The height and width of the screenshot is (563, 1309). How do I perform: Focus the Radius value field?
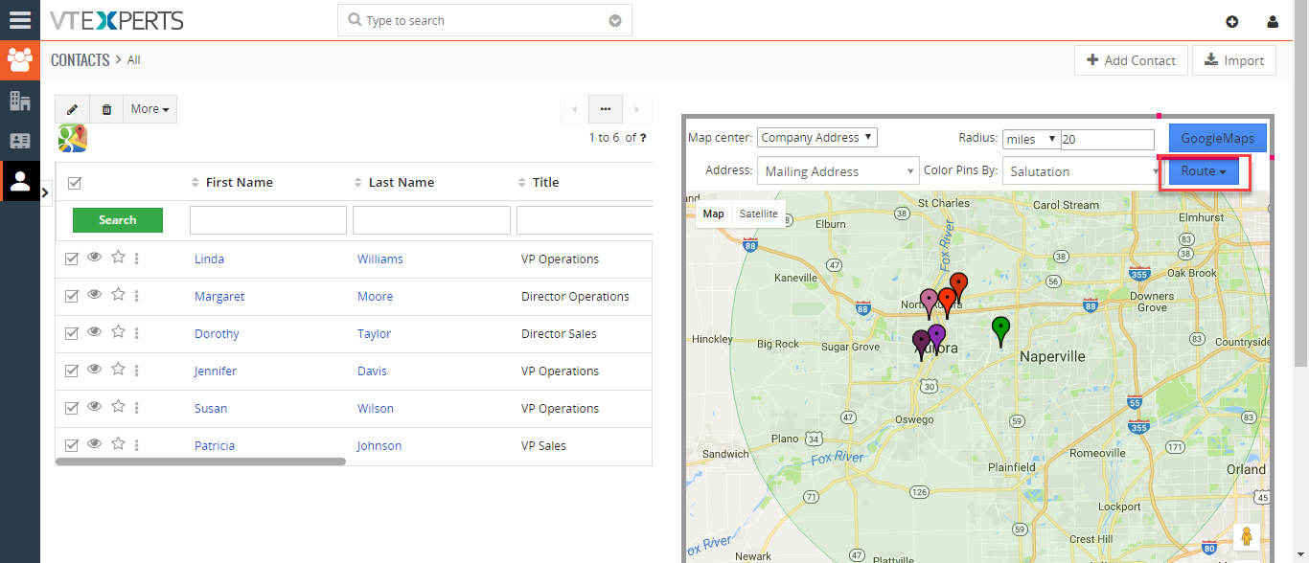(1107, 140)
